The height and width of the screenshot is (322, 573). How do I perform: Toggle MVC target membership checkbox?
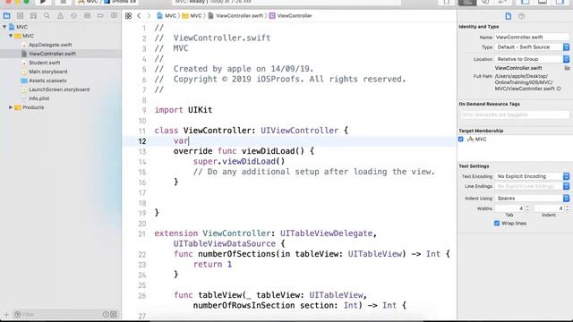click(x=461, y=140)
